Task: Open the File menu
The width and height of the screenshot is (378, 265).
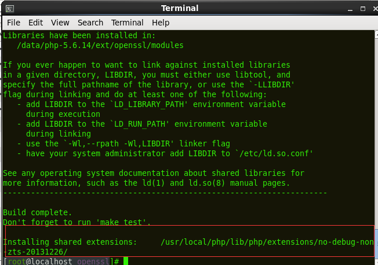Action: [13, 23]
